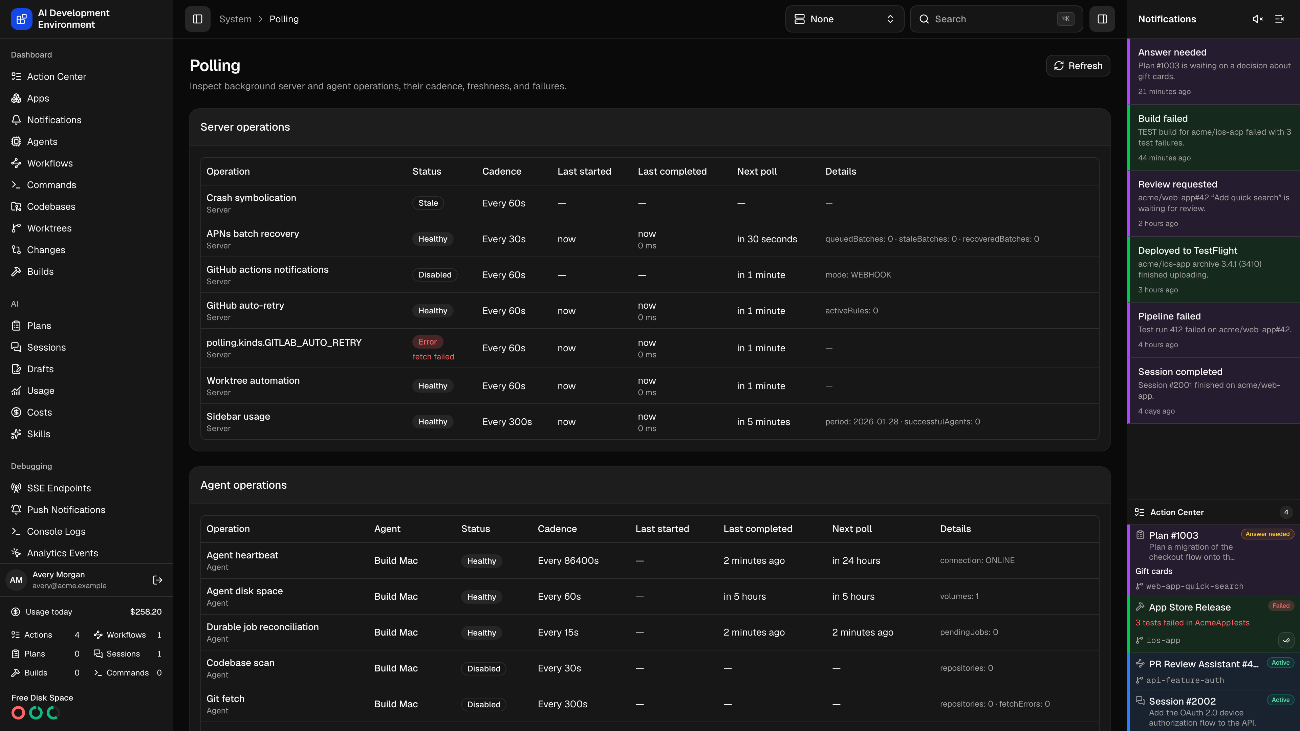Refresh the polling operations
Image resolution: width=1300 pixels, height=731 pixels.
click(x=1078, y=66)
